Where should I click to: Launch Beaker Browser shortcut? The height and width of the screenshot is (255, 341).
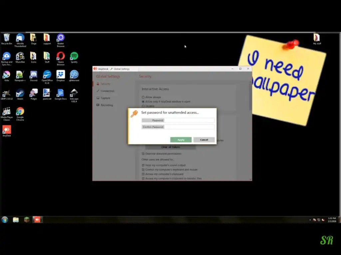pyautogui.click(x=61, y=40)
